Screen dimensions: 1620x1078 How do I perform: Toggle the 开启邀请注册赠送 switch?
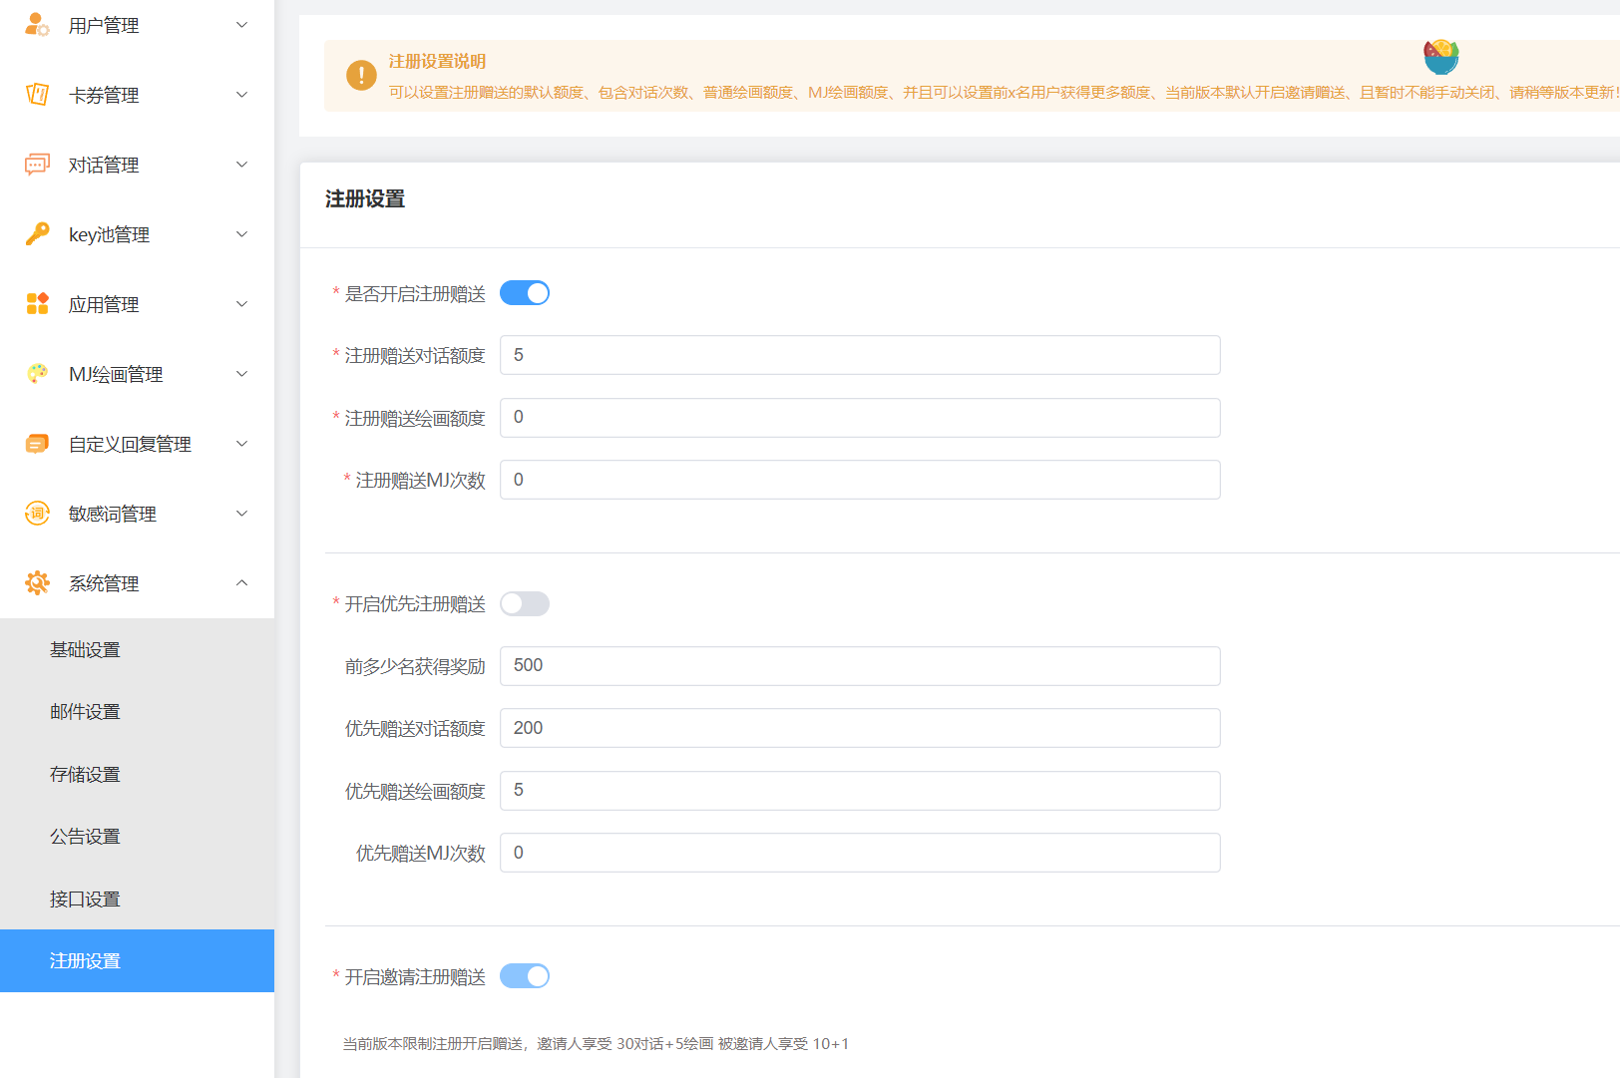click(x=525, y=976)
